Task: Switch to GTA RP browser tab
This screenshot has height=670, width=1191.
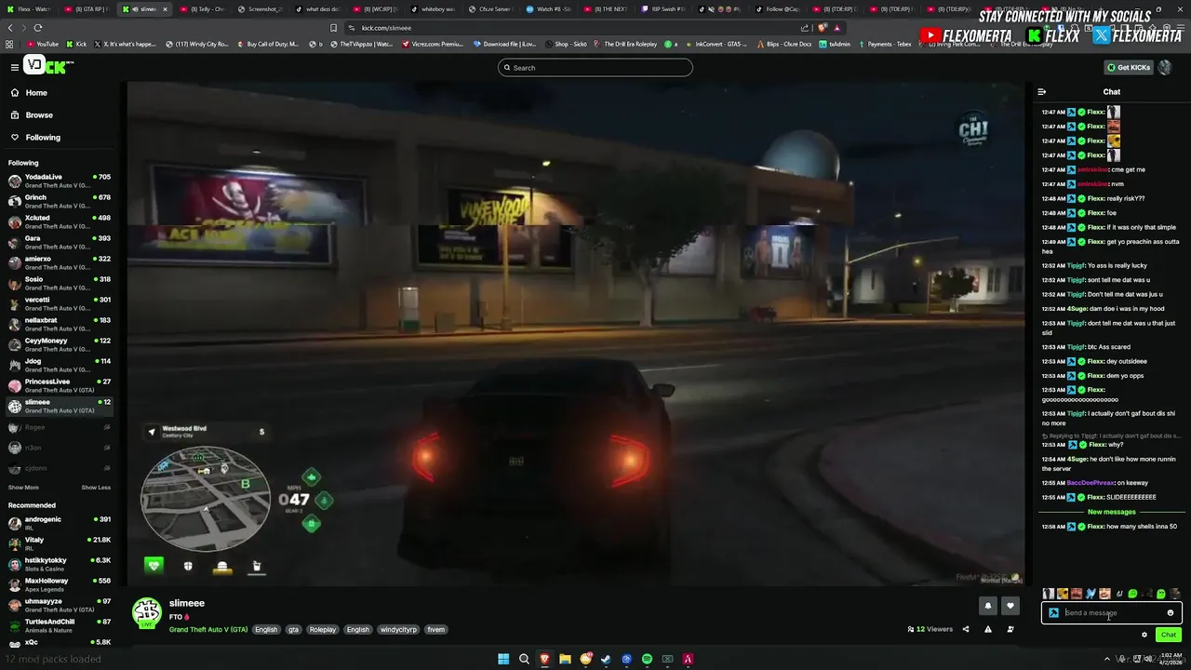Action: click(x=89, y=9)
